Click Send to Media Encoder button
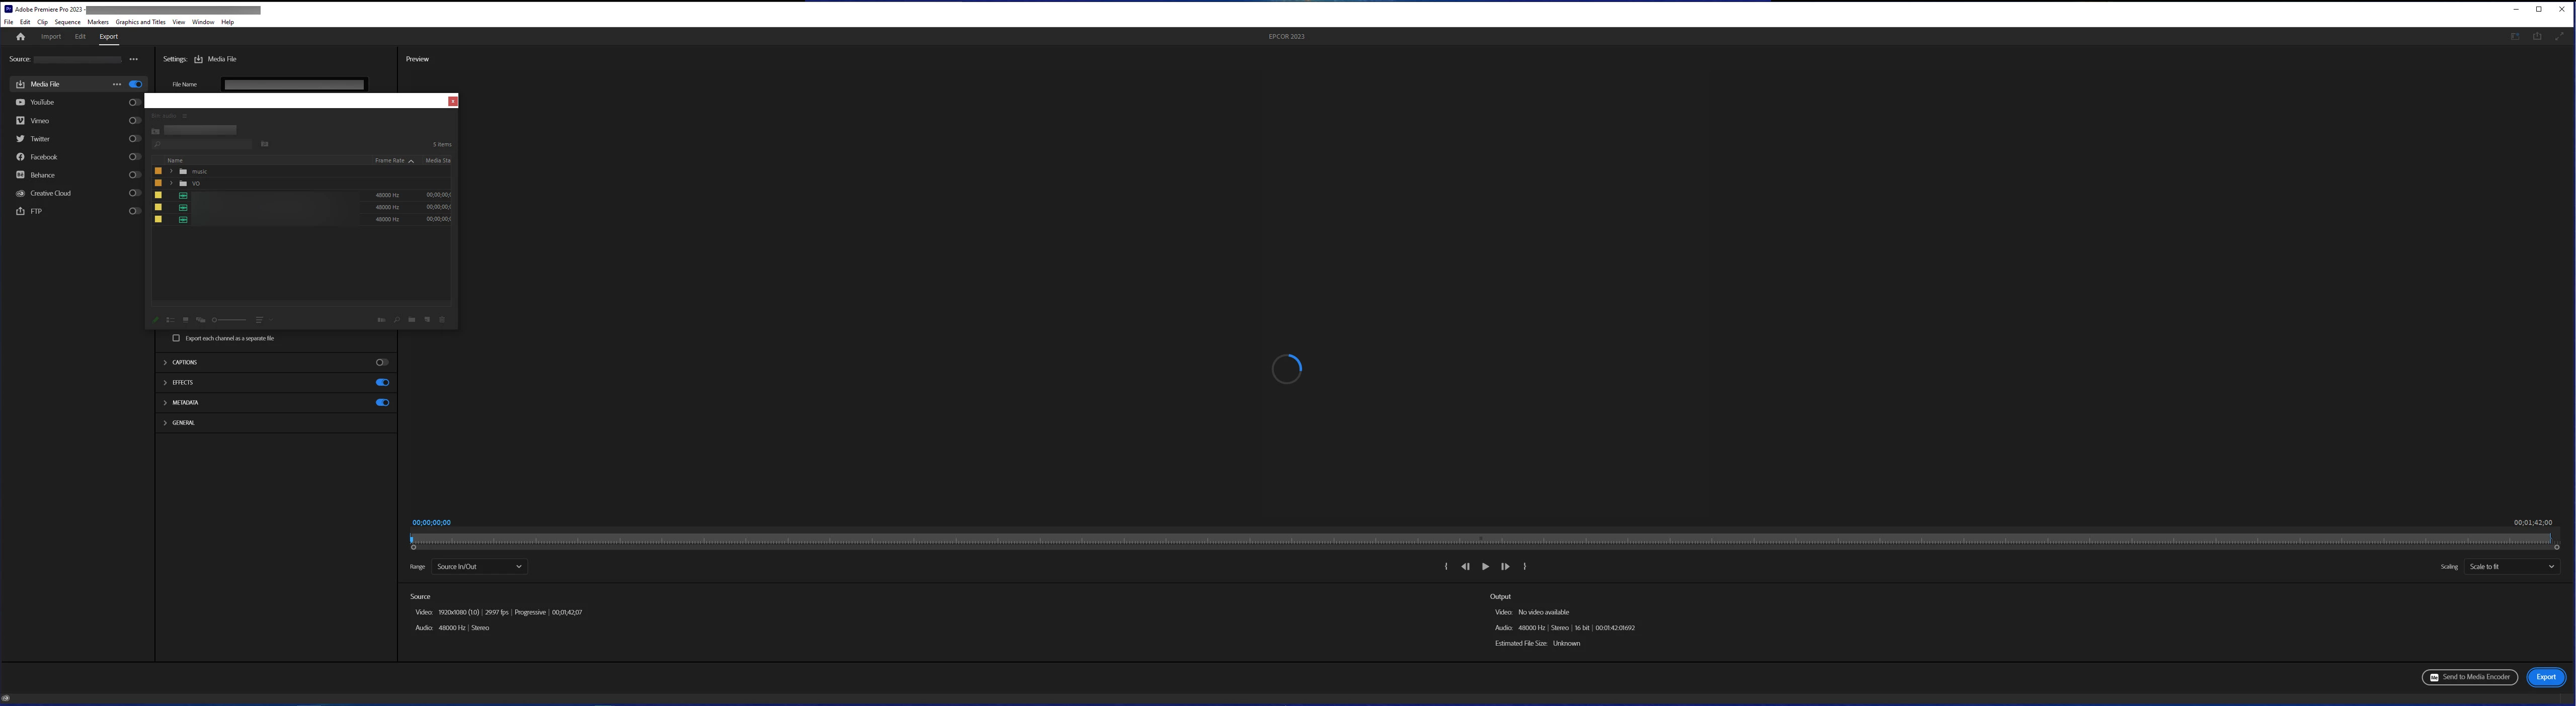 point(2469,677)
